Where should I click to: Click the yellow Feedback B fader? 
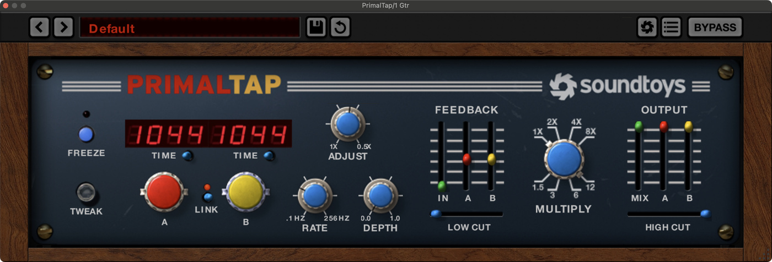coord(492,160)
